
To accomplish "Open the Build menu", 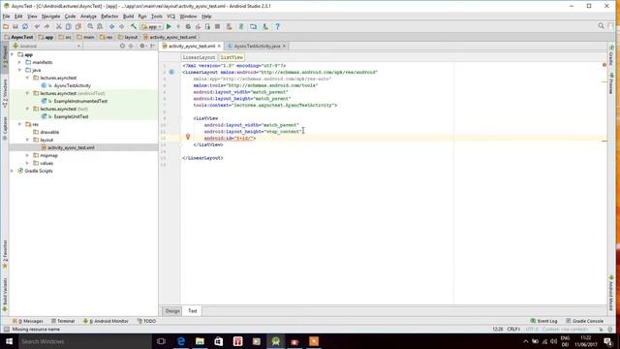I will pyautogui.click(x=128, y=16).
